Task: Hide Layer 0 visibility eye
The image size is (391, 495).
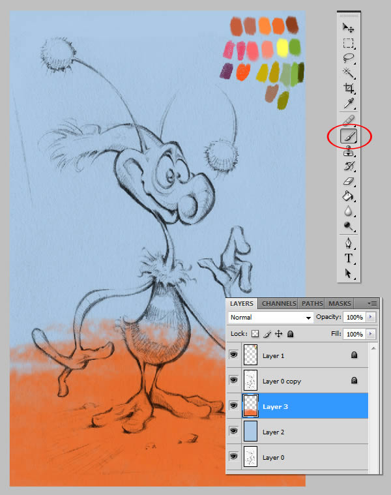Action: [x=234, y=456]
